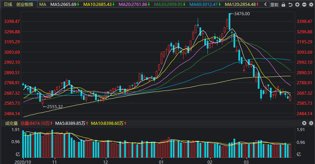Toggle the MA5 line value
The image size is (315, 164).
click(x=65, y=5)
